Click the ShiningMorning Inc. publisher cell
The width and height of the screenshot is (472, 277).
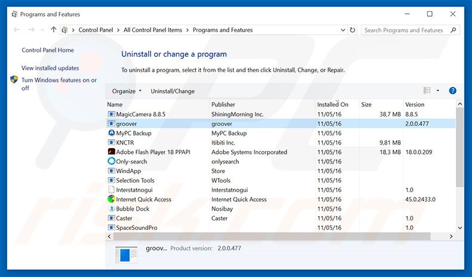point(237,114)
